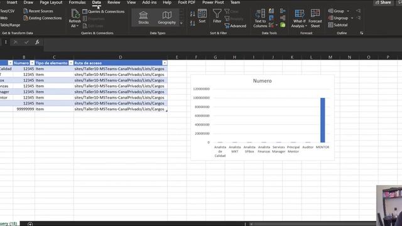Viewport: 402px width, 226px height.
Task: Click the Flash Fill icon
Action: [271, 11]
